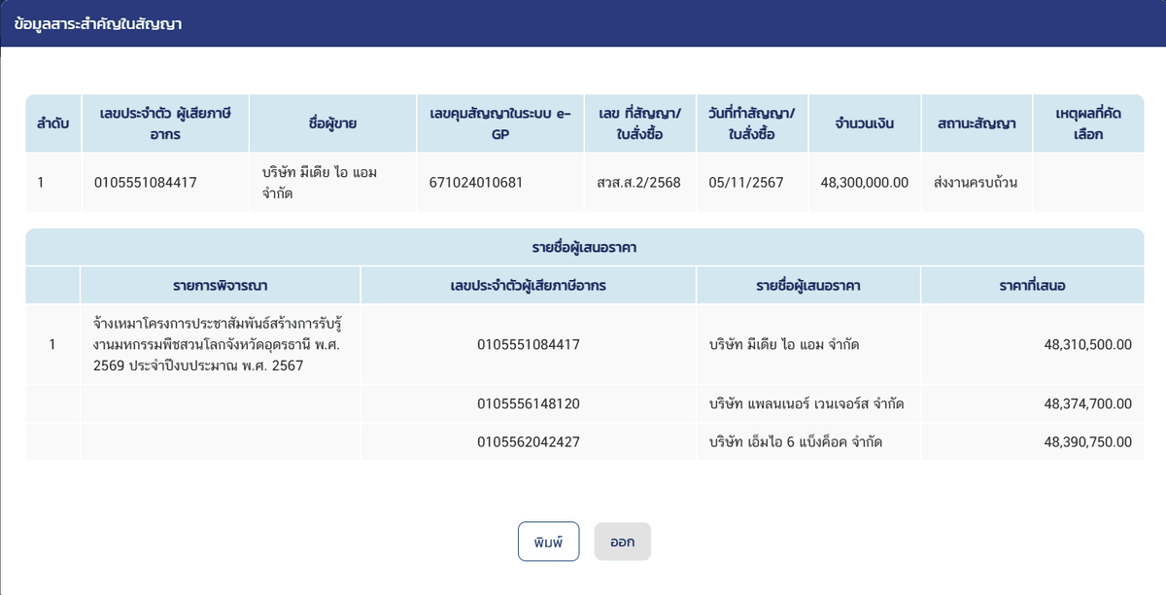Select bidder tax ID 0105562042427

pos(529,441)
